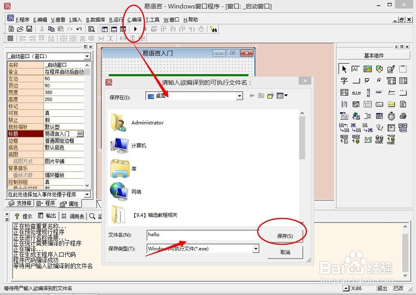Click the New file toolbar icon
Image resolution: width=416 pixels, height=295 pixels.
pyautogui.click(x=11, y=29)
